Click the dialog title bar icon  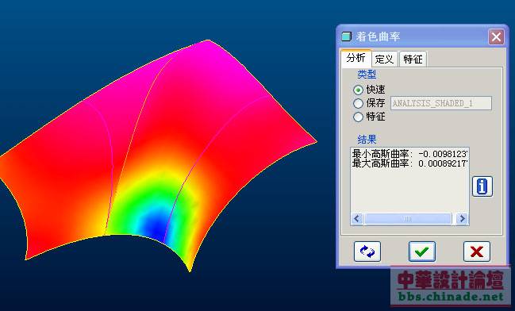(x=347, y=36)
